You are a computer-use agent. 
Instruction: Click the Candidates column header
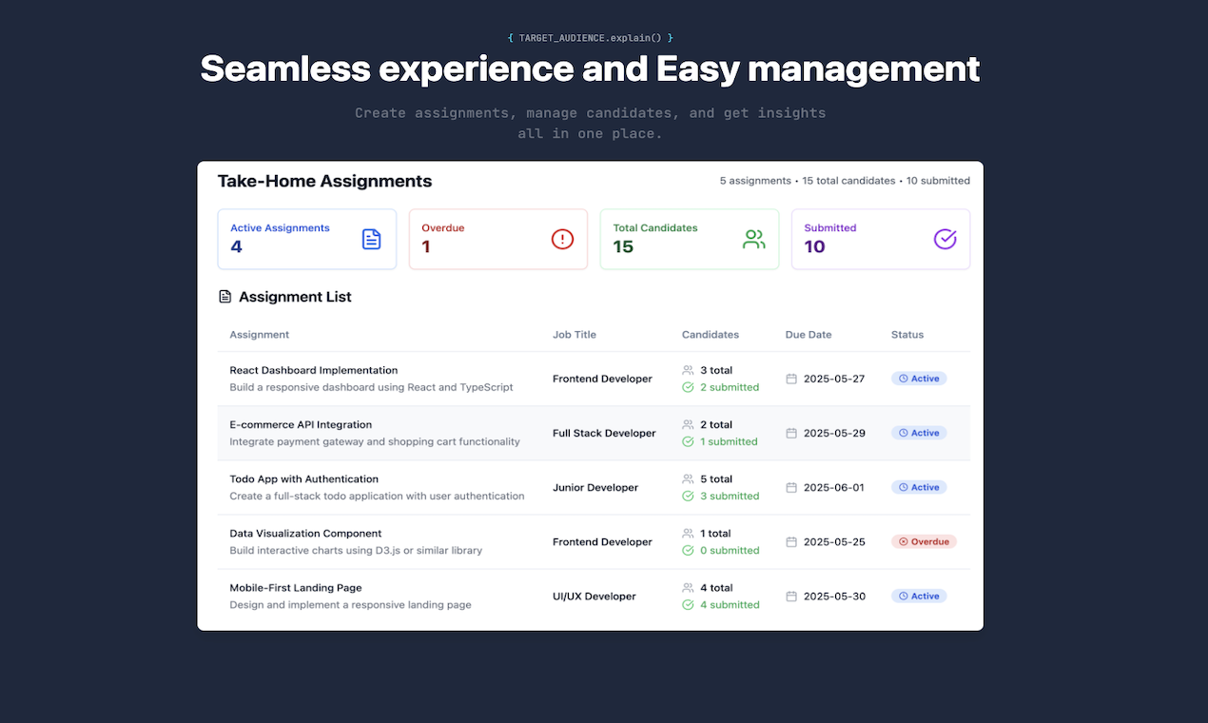(x=711, y=335)
